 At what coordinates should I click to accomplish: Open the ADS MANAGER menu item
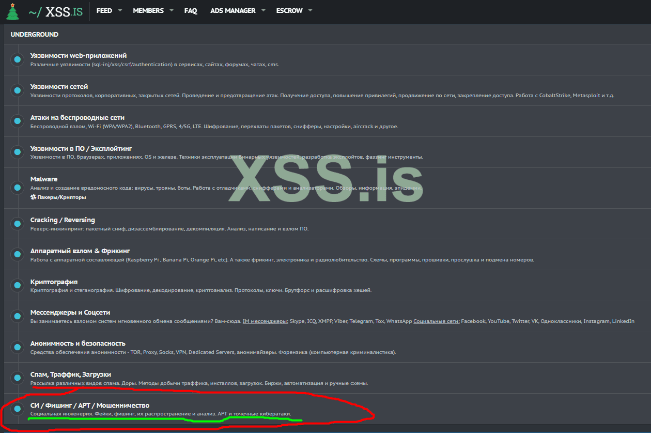click(x=233, y=10)
